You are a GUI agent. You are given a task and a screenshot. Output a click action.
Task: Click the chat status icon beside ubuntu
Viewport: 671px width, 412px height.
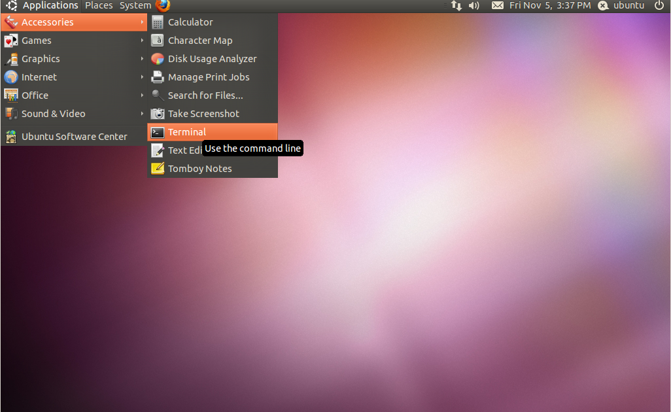click(603, 6)
